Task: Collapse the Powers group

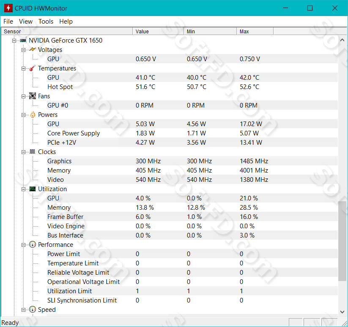Action: pyautogui.click(x=23, y=115)
